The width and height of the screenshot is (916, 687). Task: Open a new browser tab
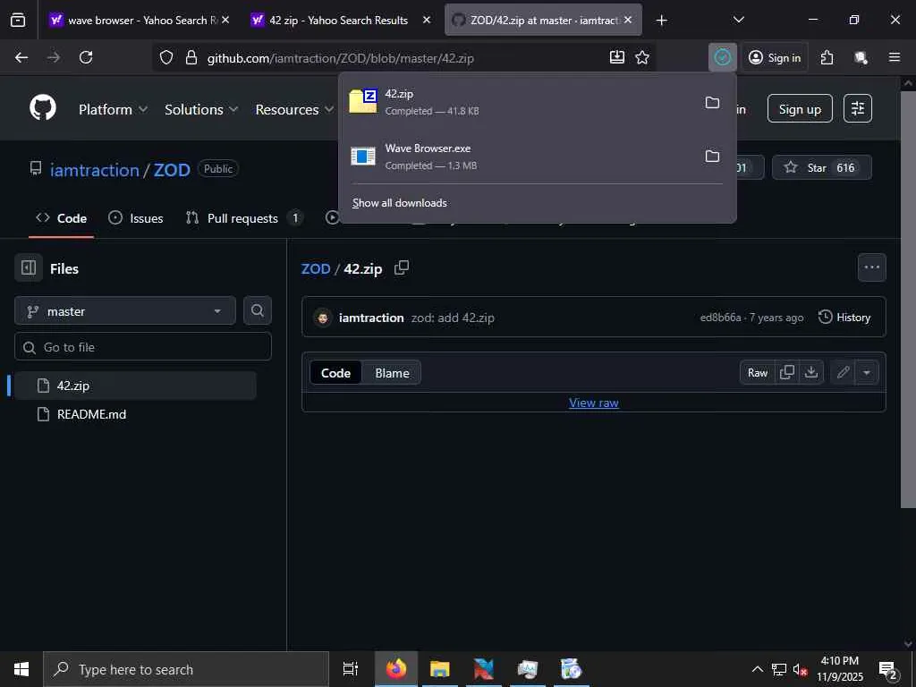(x=661, y=20)
